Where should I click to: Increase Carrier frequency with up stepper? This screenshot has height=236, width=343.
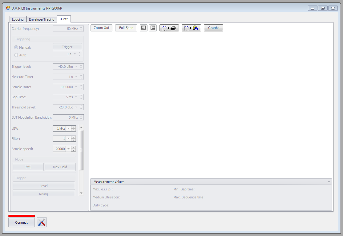pyautogui.click(x=81, y=27)
